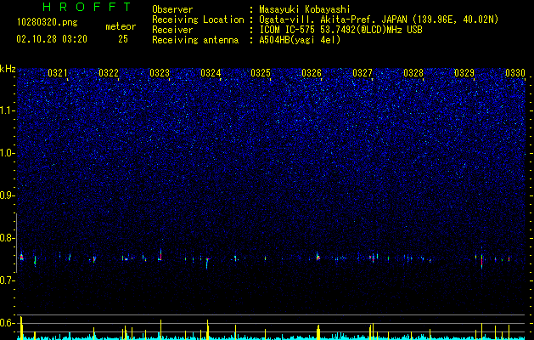This screenshot has height=340, width=534.
Task: Click the 0.8 kHz axis label
Action: (x=8, y=238)
